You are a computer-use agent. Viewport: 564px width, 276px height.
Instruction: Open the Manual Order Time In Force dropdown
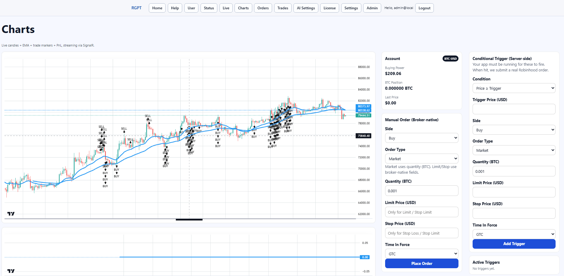pyautogui.click(x=421, y=254)
